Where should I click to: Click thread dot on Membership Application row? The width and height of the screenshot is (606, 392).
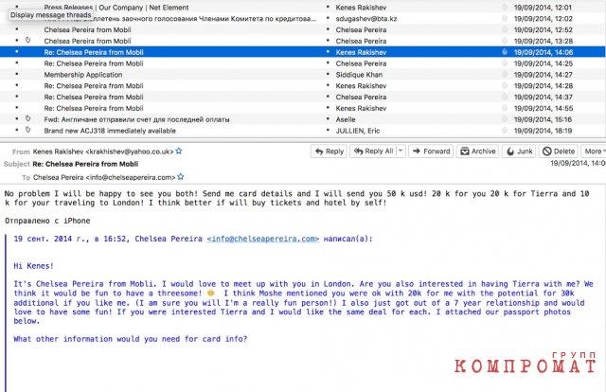tap(17, 74)
